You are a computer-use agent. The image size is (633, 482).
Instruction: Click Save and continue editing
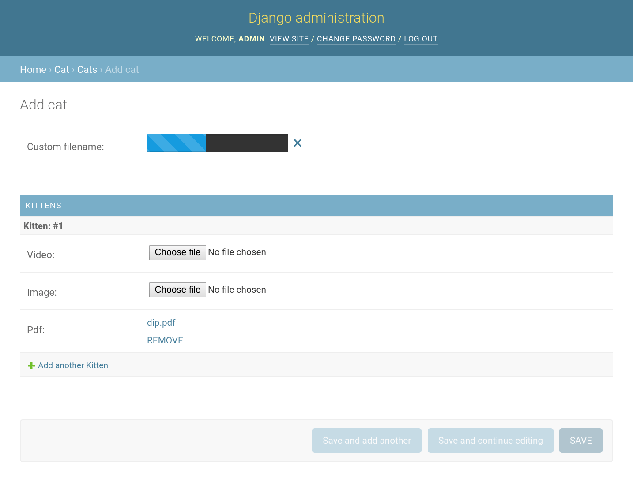click(490, 440)
